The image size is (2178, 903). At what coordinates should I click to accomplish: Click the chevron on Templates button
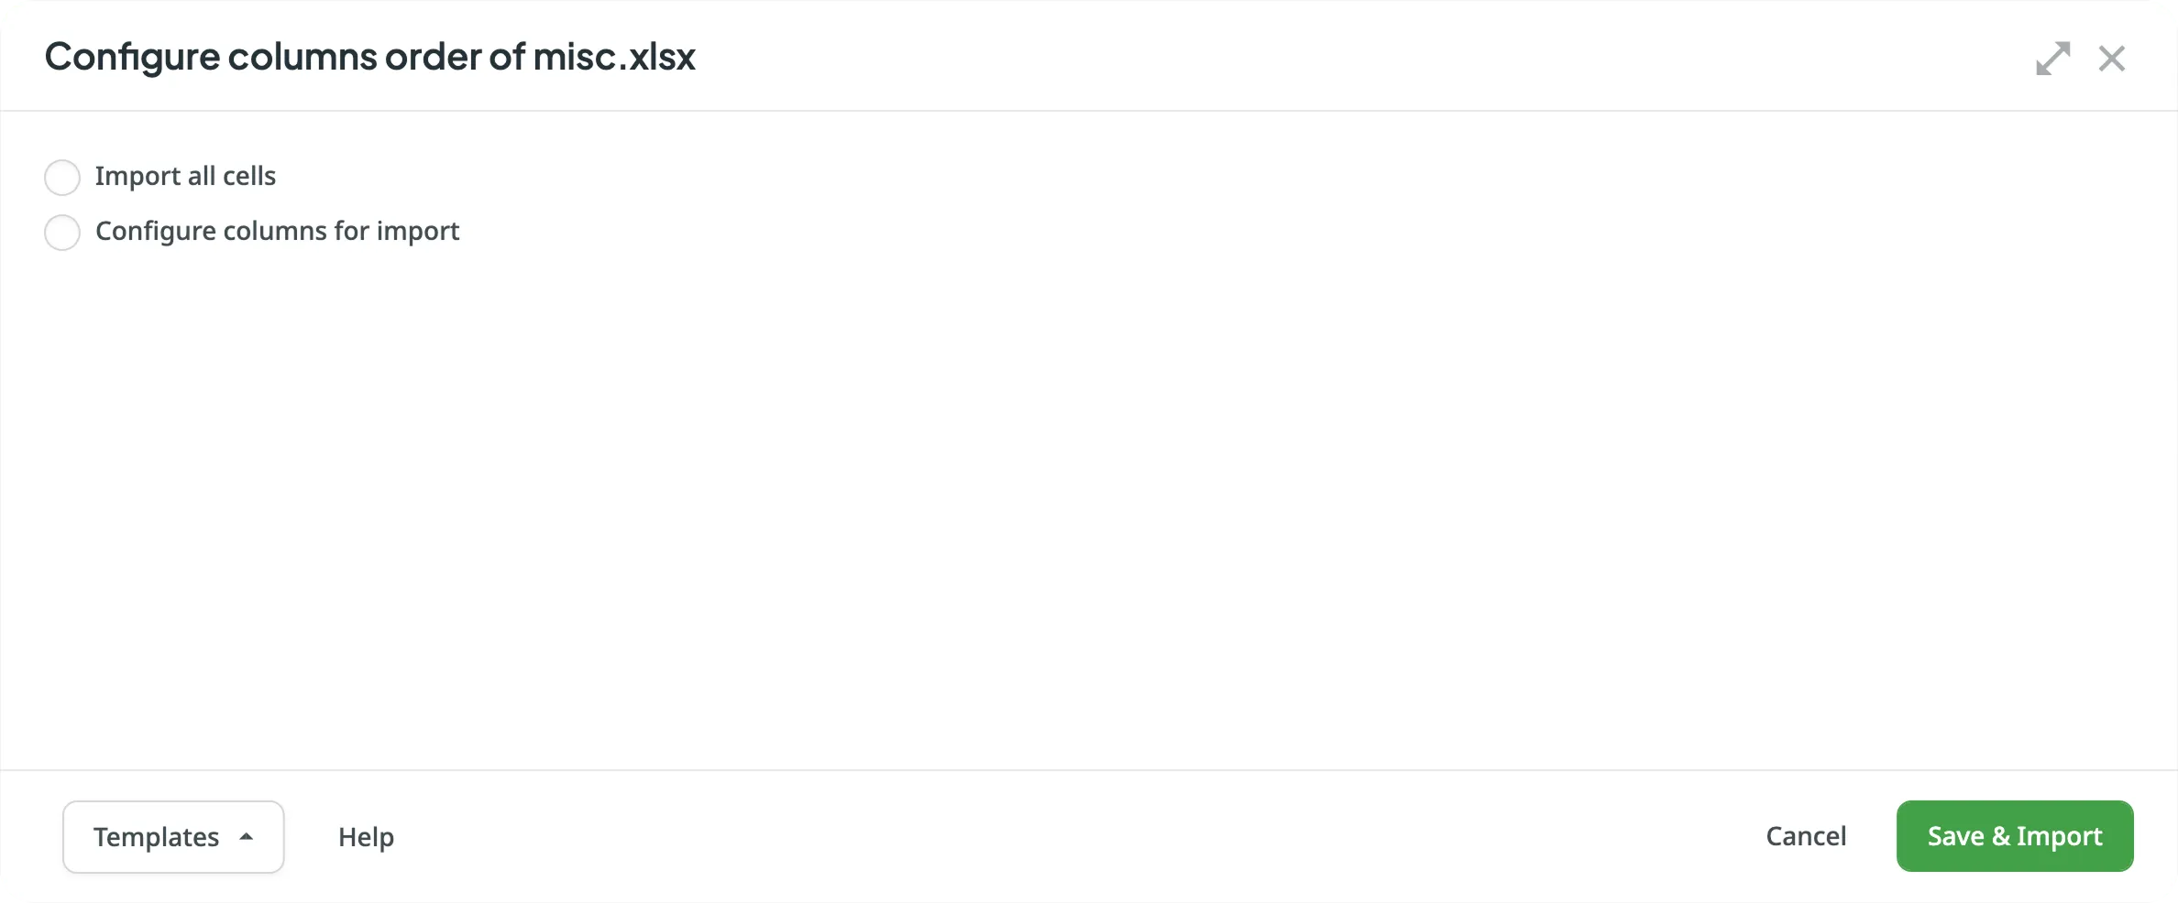[246, 835]
